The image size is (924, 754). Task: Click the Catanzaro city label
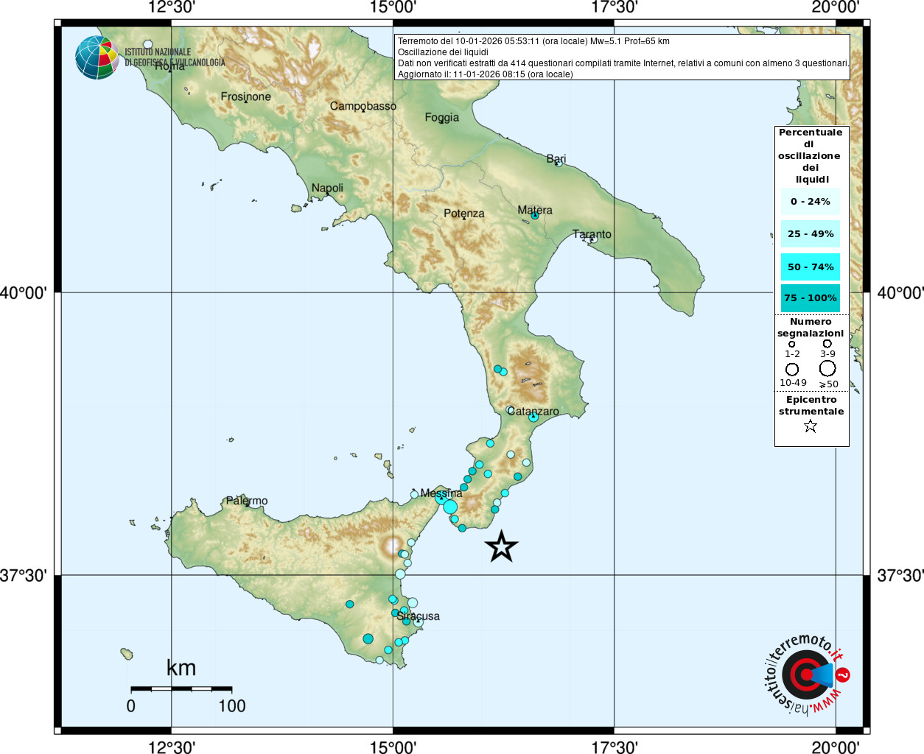click(533, 412)
